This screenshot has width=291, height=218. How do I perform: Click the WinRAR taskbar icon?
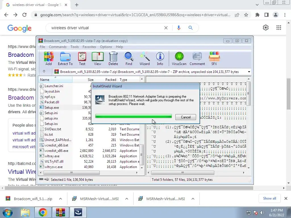[x=60, y=212]
